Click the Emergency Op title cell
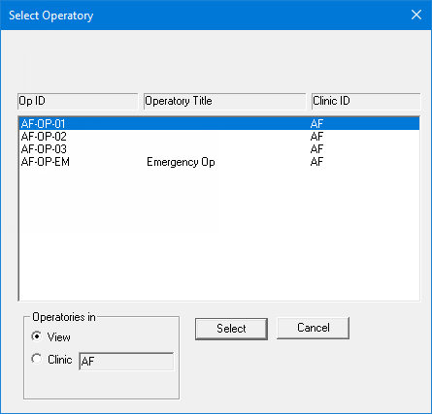Screen dimensions: 432x414 tap(181, 162)
